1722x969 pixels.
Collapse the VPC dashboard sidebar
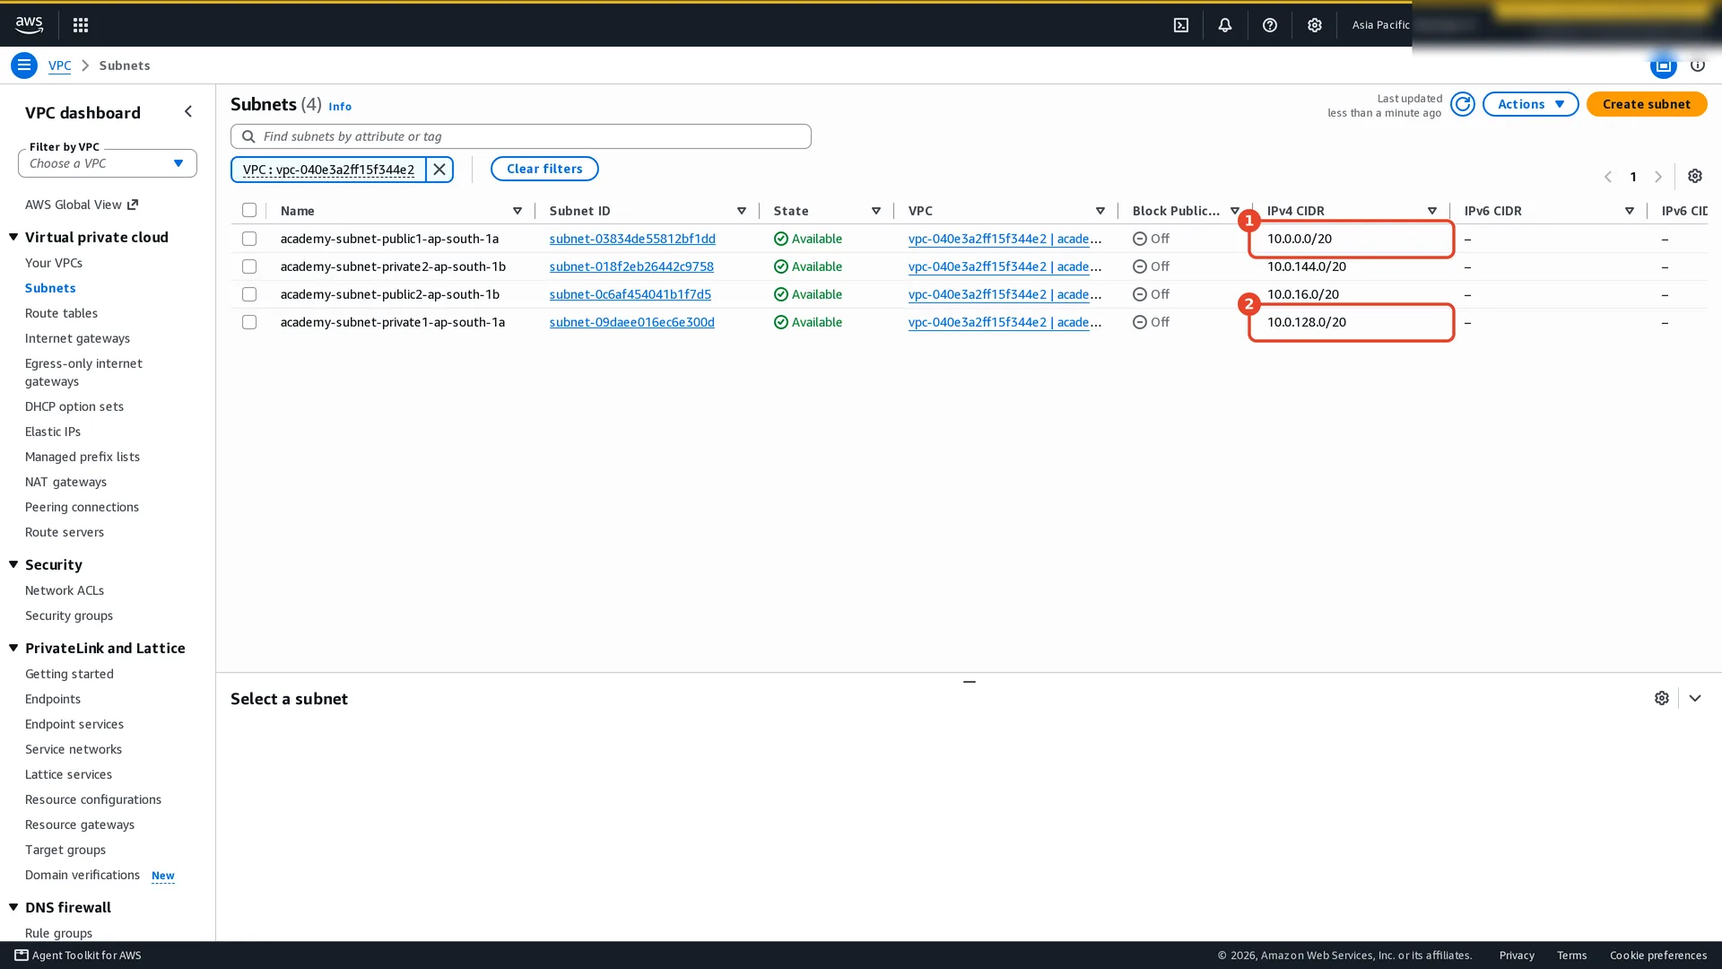coord(188,111)
